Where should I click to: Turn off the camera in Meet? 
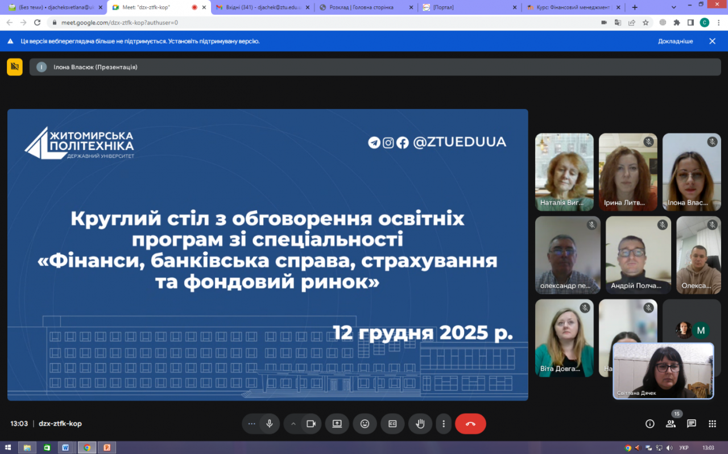pos(311,424)
